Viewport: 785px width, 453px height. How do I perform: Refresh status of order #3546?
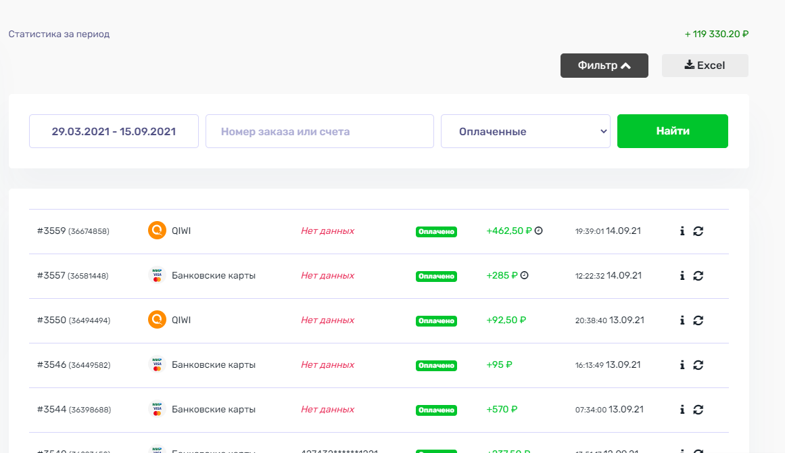(x=698, y=364)
